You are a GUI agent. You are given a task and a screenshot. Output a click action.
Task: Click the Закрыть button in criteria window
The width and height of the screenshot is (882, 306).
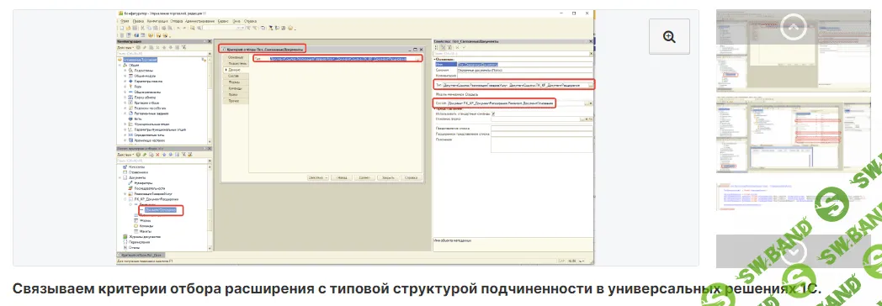389,177
